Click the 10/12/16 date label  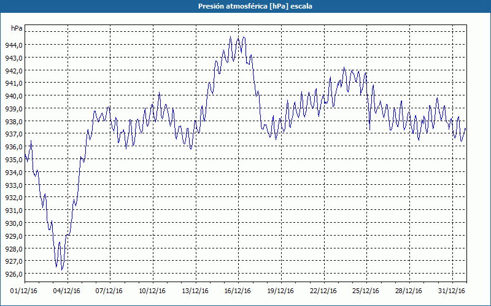(x=152, y=291)
